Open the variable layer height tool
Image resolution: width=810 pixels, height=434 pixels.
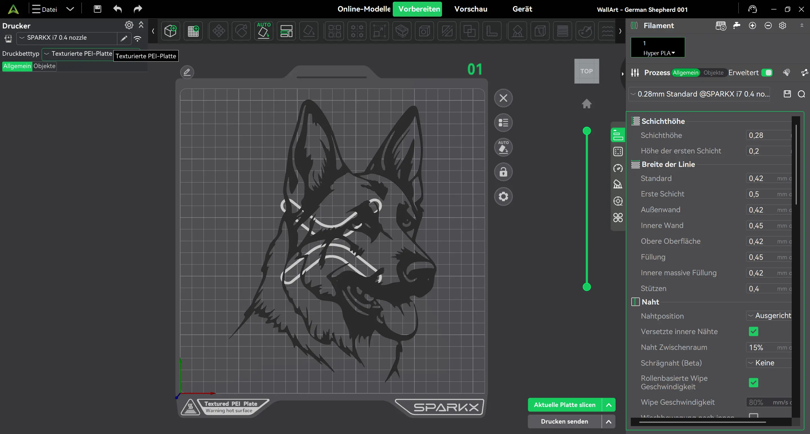(x=562, y=31)
